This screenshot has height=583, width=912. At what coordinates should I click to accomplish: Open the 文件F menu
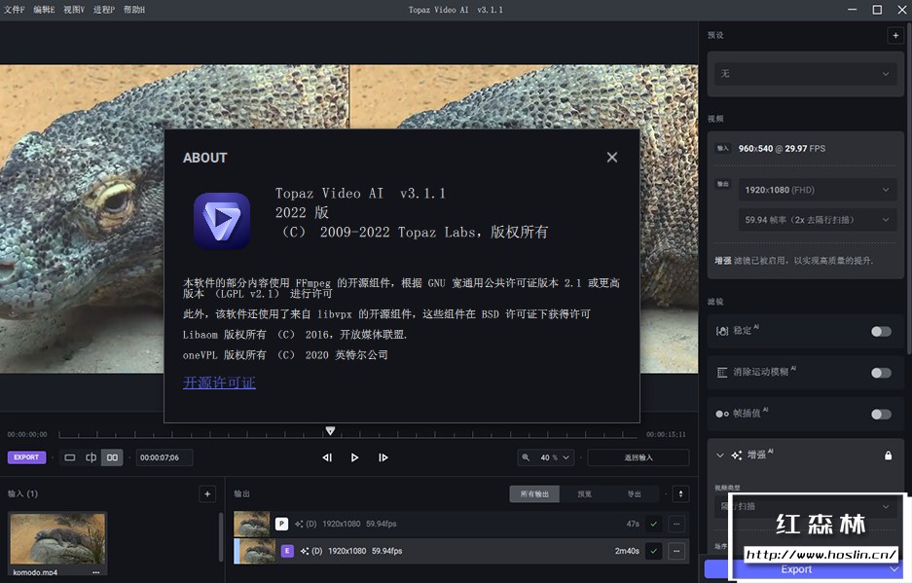click(14, 10)
